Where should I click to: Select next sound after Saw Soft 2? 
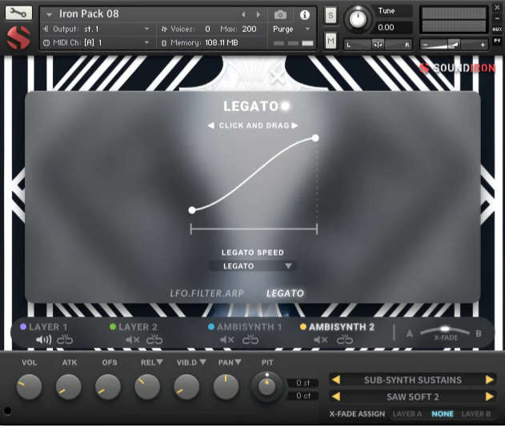pos(489,396)
